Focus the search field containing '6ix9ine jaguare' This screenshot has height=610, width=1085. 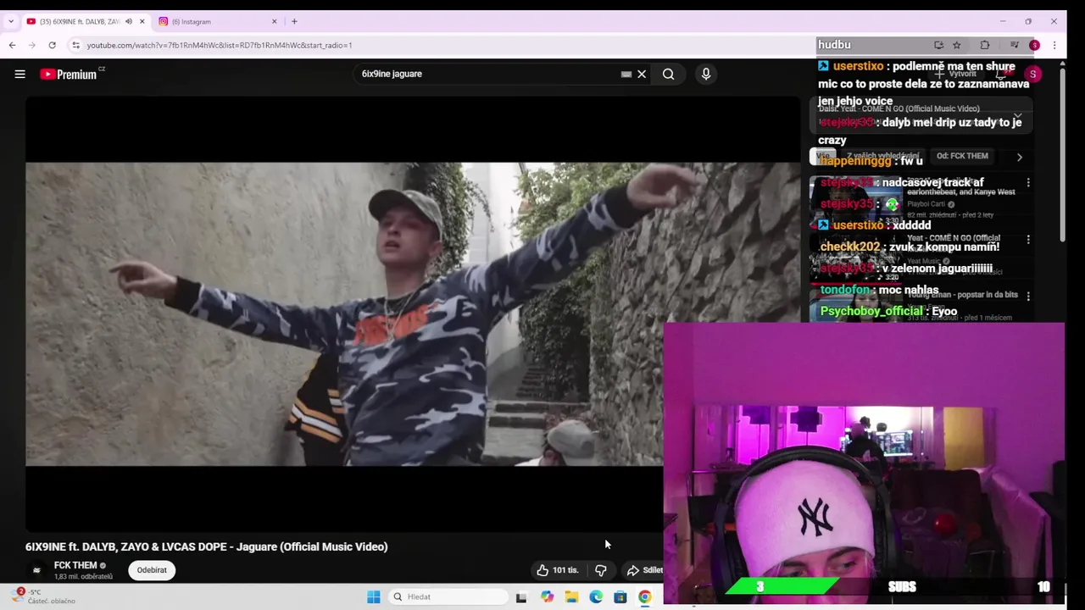(x=487, y=74)
